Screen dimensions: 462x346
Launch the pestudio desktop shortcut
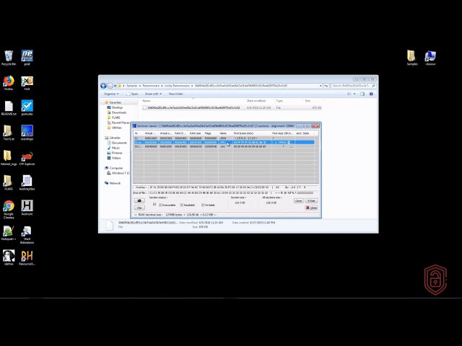click(27, 107)
